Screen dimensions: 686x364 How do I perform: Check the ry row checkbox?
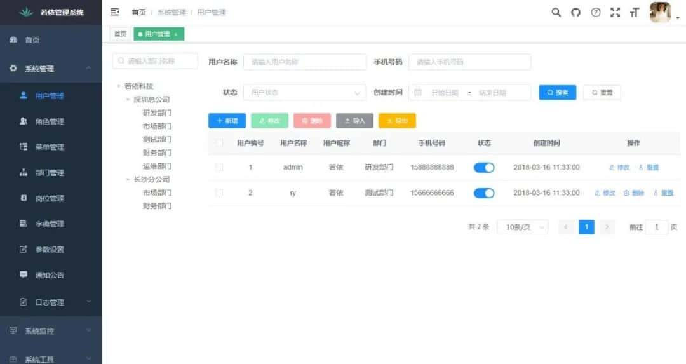pos(219,192)
